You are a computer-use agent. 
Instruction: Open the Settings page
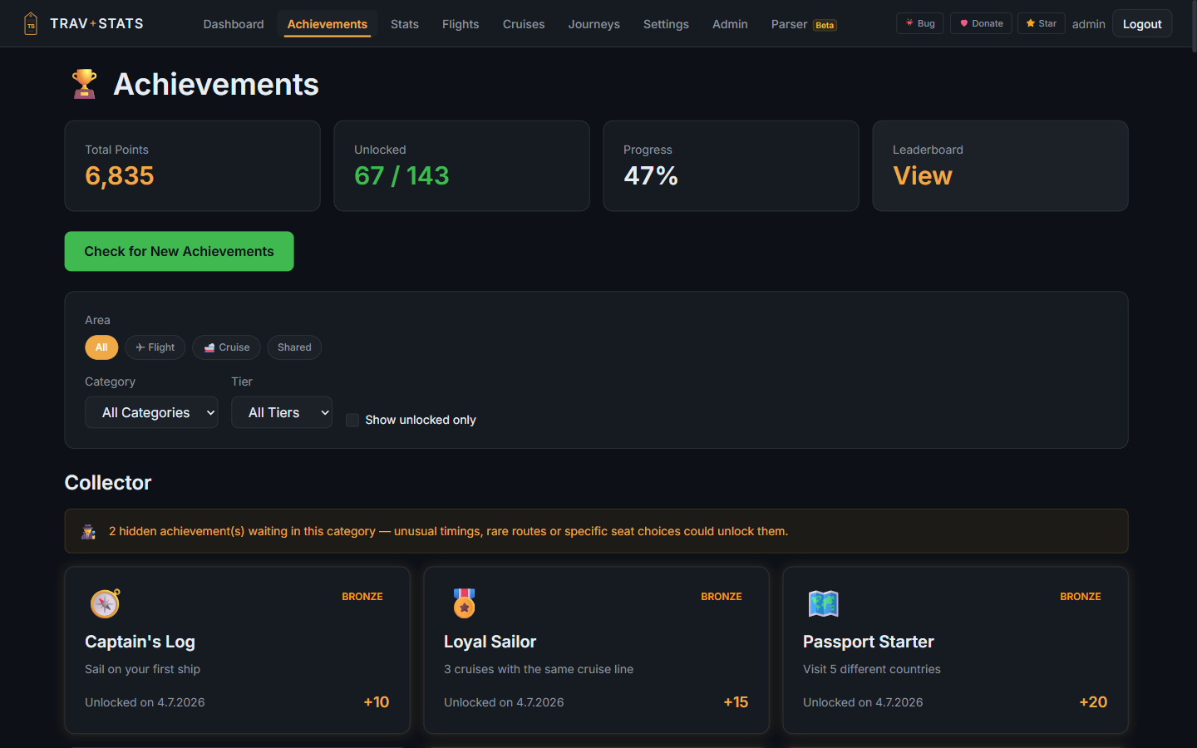click(x=666, y=24)
